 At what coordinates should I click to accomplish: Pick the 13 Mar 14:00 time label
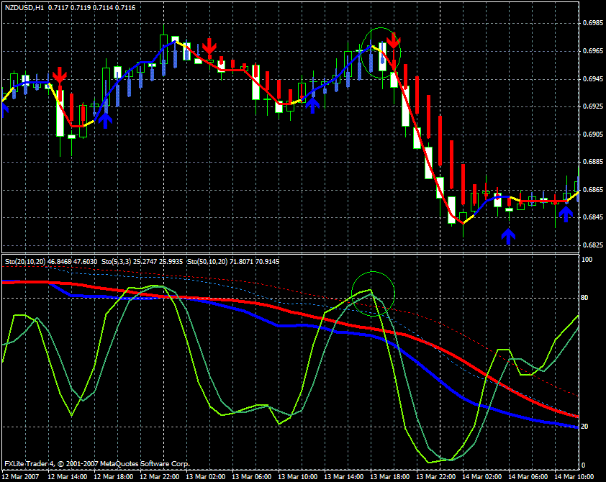pyautogui.click(x=343, y=476)
